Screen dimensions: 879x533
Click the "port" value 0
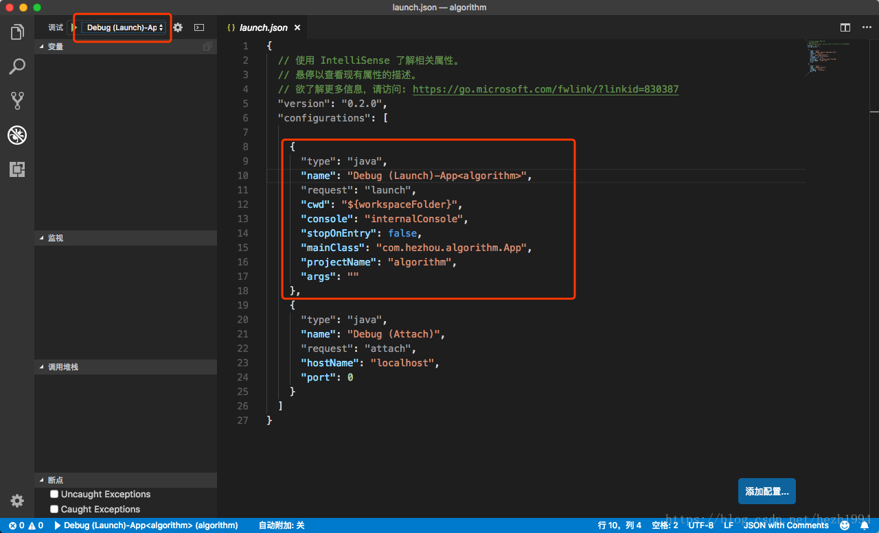pos(350,377)
